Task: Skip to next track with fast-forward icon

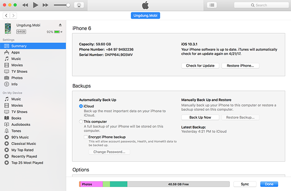Action: pyautogui.click(x=45, y=5)
